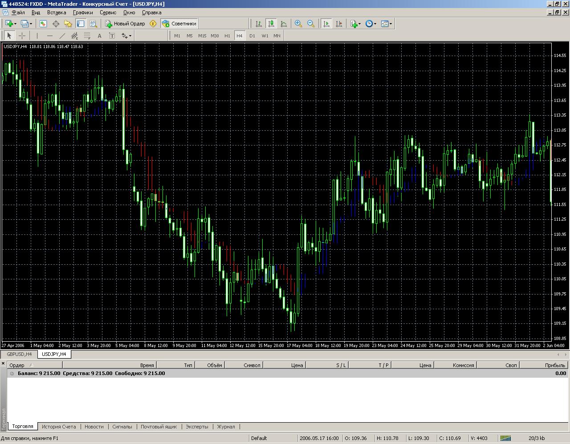Click the Новый Ордер button

pyautogui.click(x=125, y=24)
